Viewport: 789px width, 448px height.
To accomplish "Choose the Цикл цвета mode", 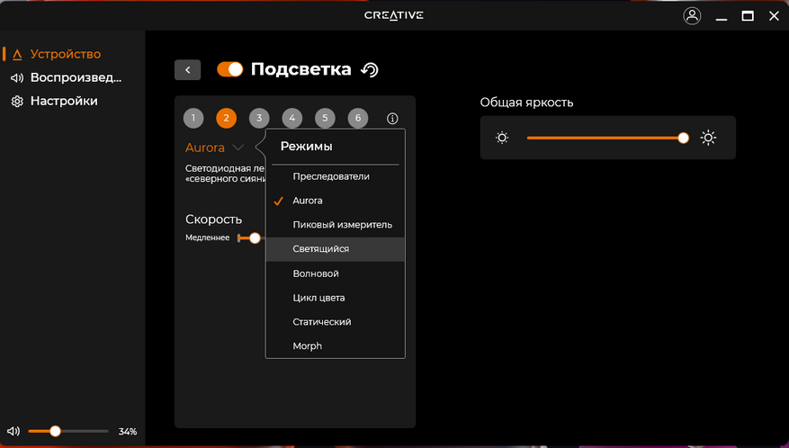I will point(336,298).
